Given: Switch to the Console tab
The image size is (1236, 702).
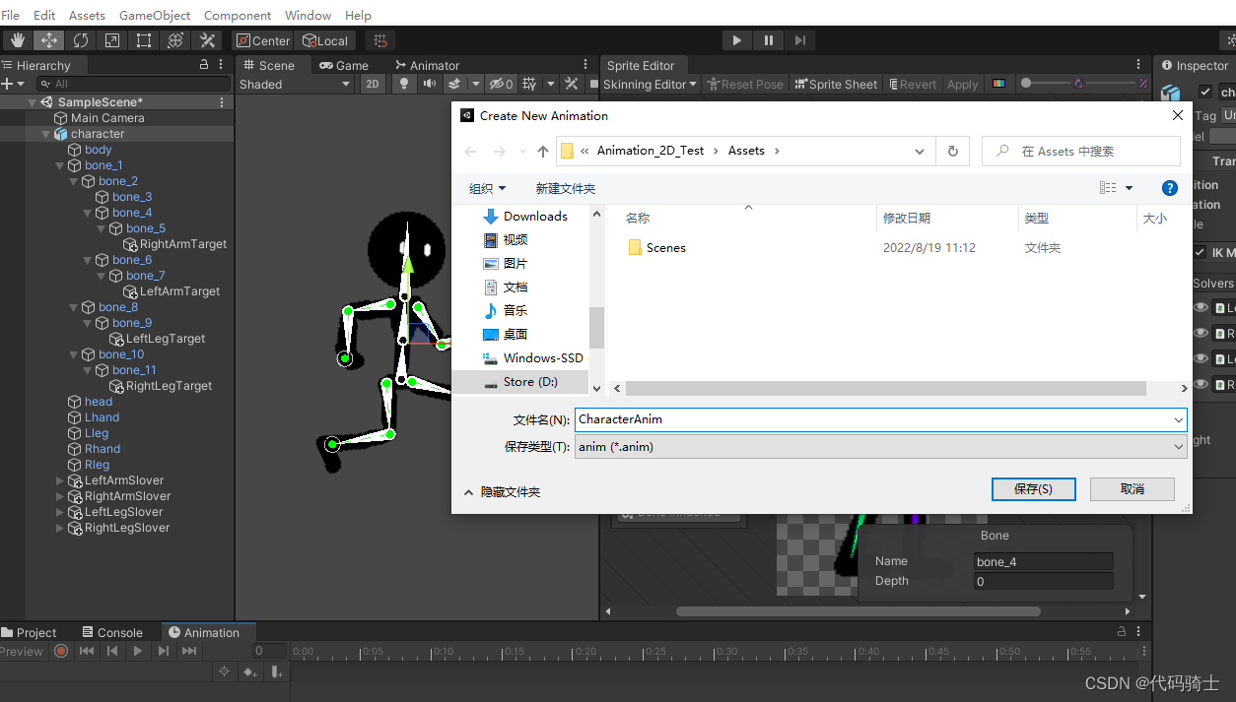Looking at the screenshot, I should pos(111,632).
